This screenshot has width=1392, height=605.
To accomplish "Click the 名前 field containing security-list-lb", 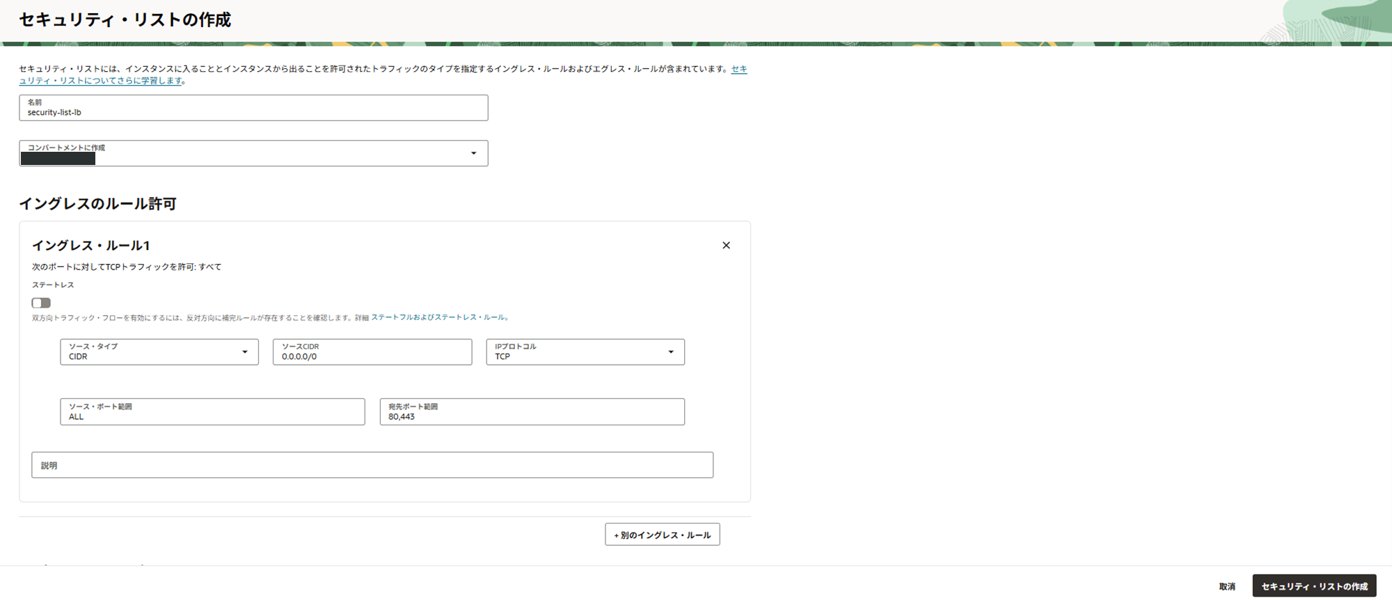I will [253, 108].
